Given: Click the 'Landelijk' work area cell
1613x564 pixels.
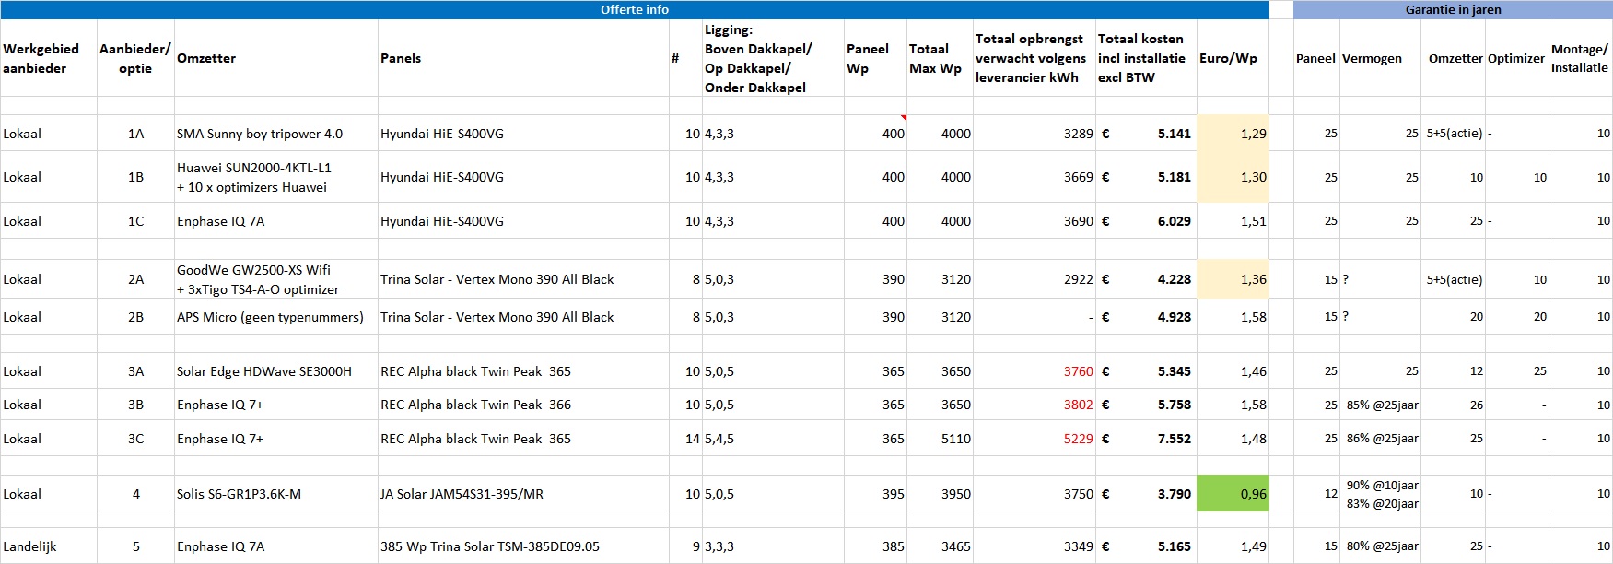Looking at the screenshot, I should click(48, 546).
